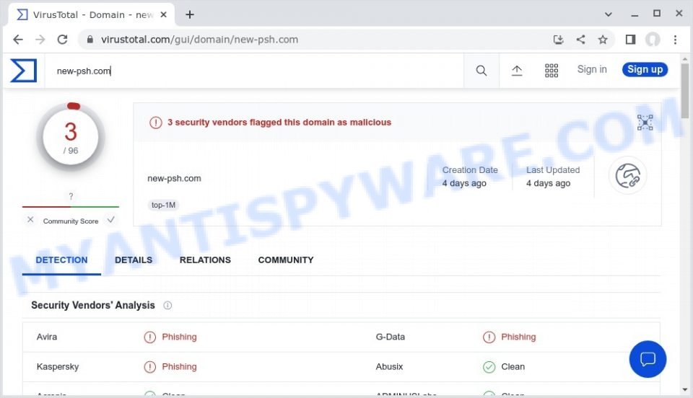693x398 pixels.
Task: Click Avira vendor name
Action: [x=47, y=337]
